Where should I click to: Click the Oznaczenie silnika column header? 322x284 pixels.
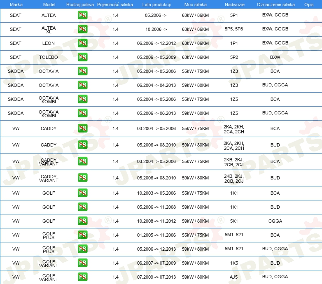coord(275,5)
